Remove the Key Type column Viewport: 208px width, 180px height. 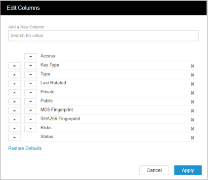coord(192,66)
